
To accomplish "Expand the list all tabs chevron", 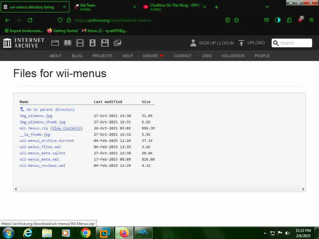I will 267,7.
